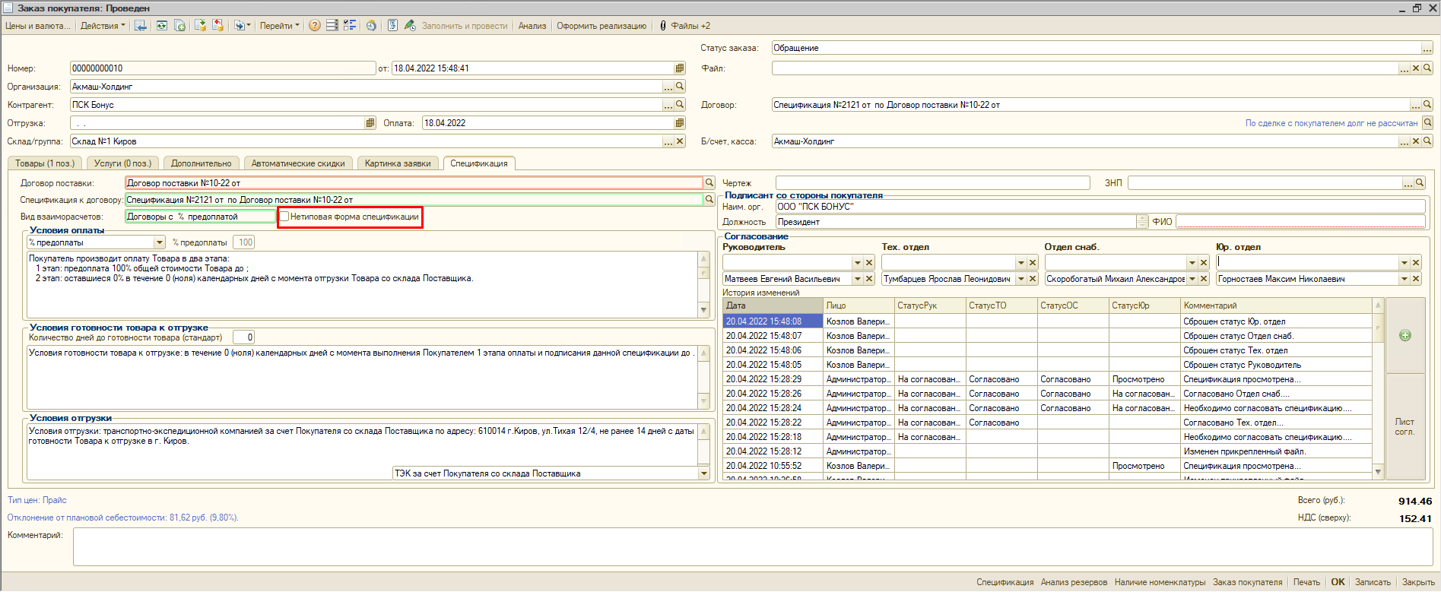Expand dropdown of Скоробогатый Михаил Александрович field

tap(1192, 279)
